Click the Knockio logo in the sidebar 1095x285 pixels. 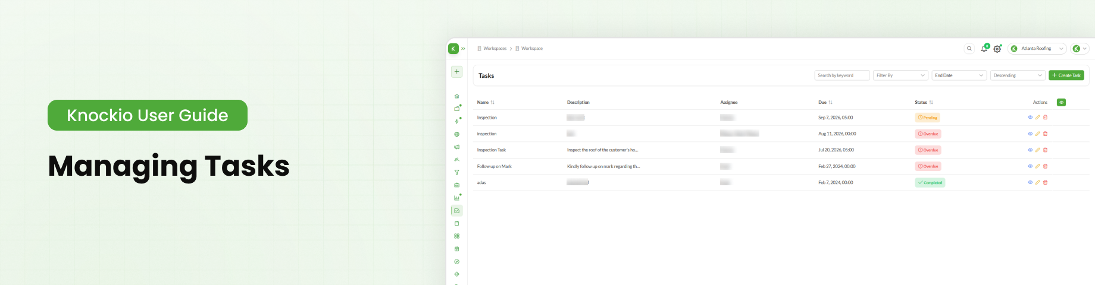point(453,49)
